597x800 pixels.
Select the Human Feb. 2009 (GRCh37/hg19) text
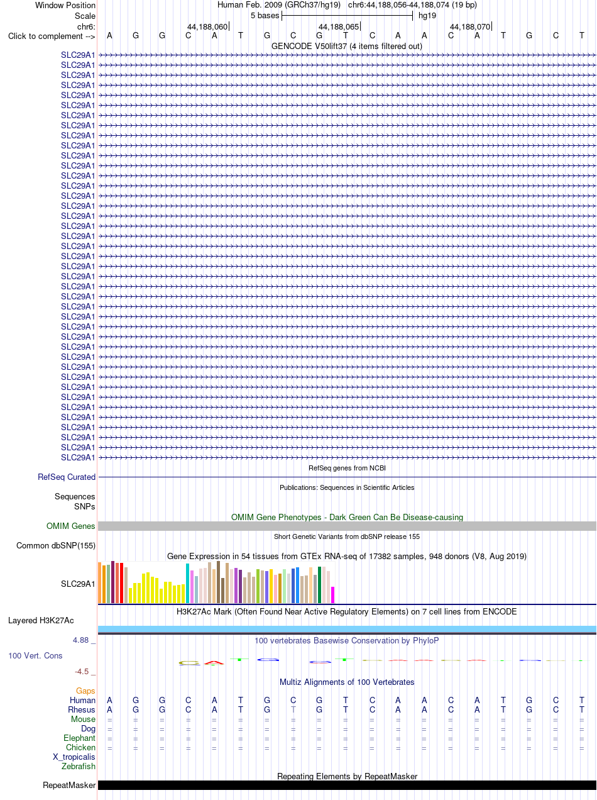pos(279,5)
